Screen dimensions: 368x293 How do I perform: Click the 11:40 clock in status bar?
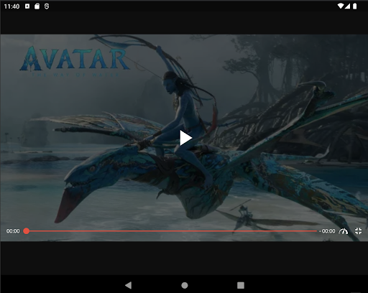coord(11,6)
